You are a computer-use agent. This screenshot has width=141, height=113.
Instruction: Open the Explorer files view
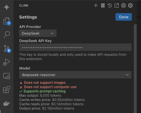tap(7, 21)
